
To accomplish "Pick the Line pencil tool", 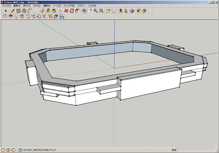I will (x=13, y=11).
